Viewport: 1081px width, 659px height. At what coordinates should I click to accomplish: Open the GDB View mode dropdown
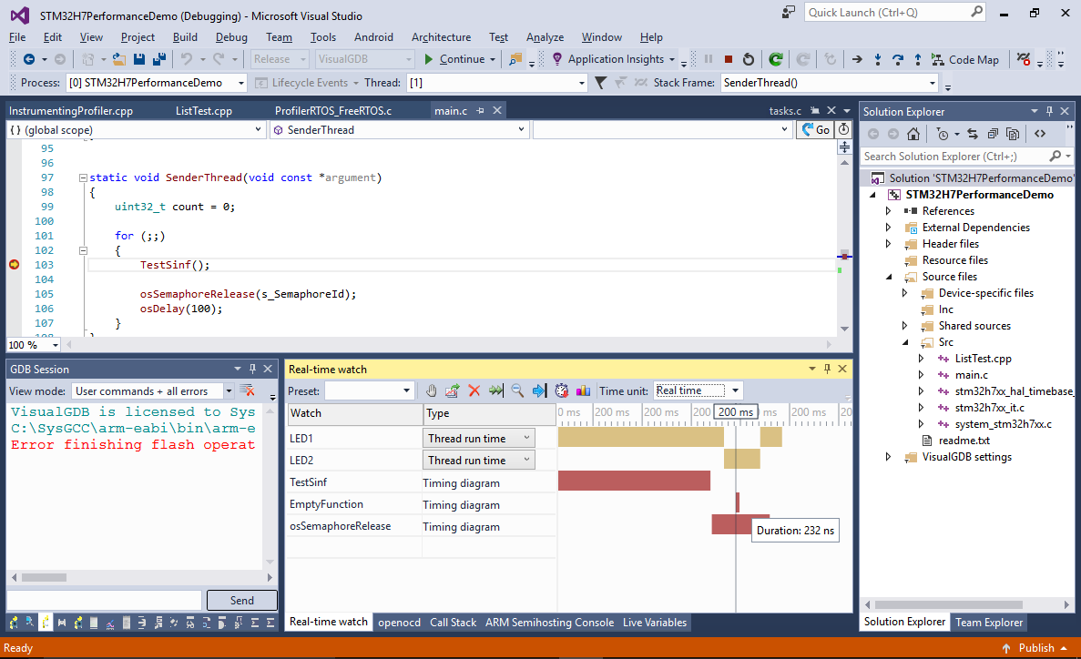(229, 390)
